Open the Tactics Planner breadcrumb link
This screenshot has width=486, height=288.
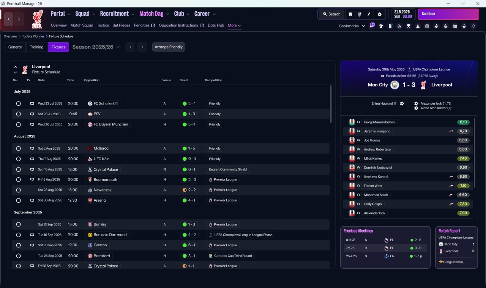(33, 36)
